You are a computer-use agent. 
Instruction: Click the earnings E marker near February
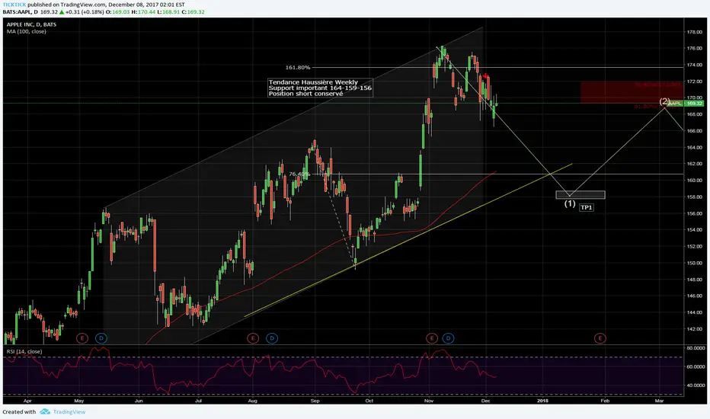pyautogui.click(x=600, y=338)
